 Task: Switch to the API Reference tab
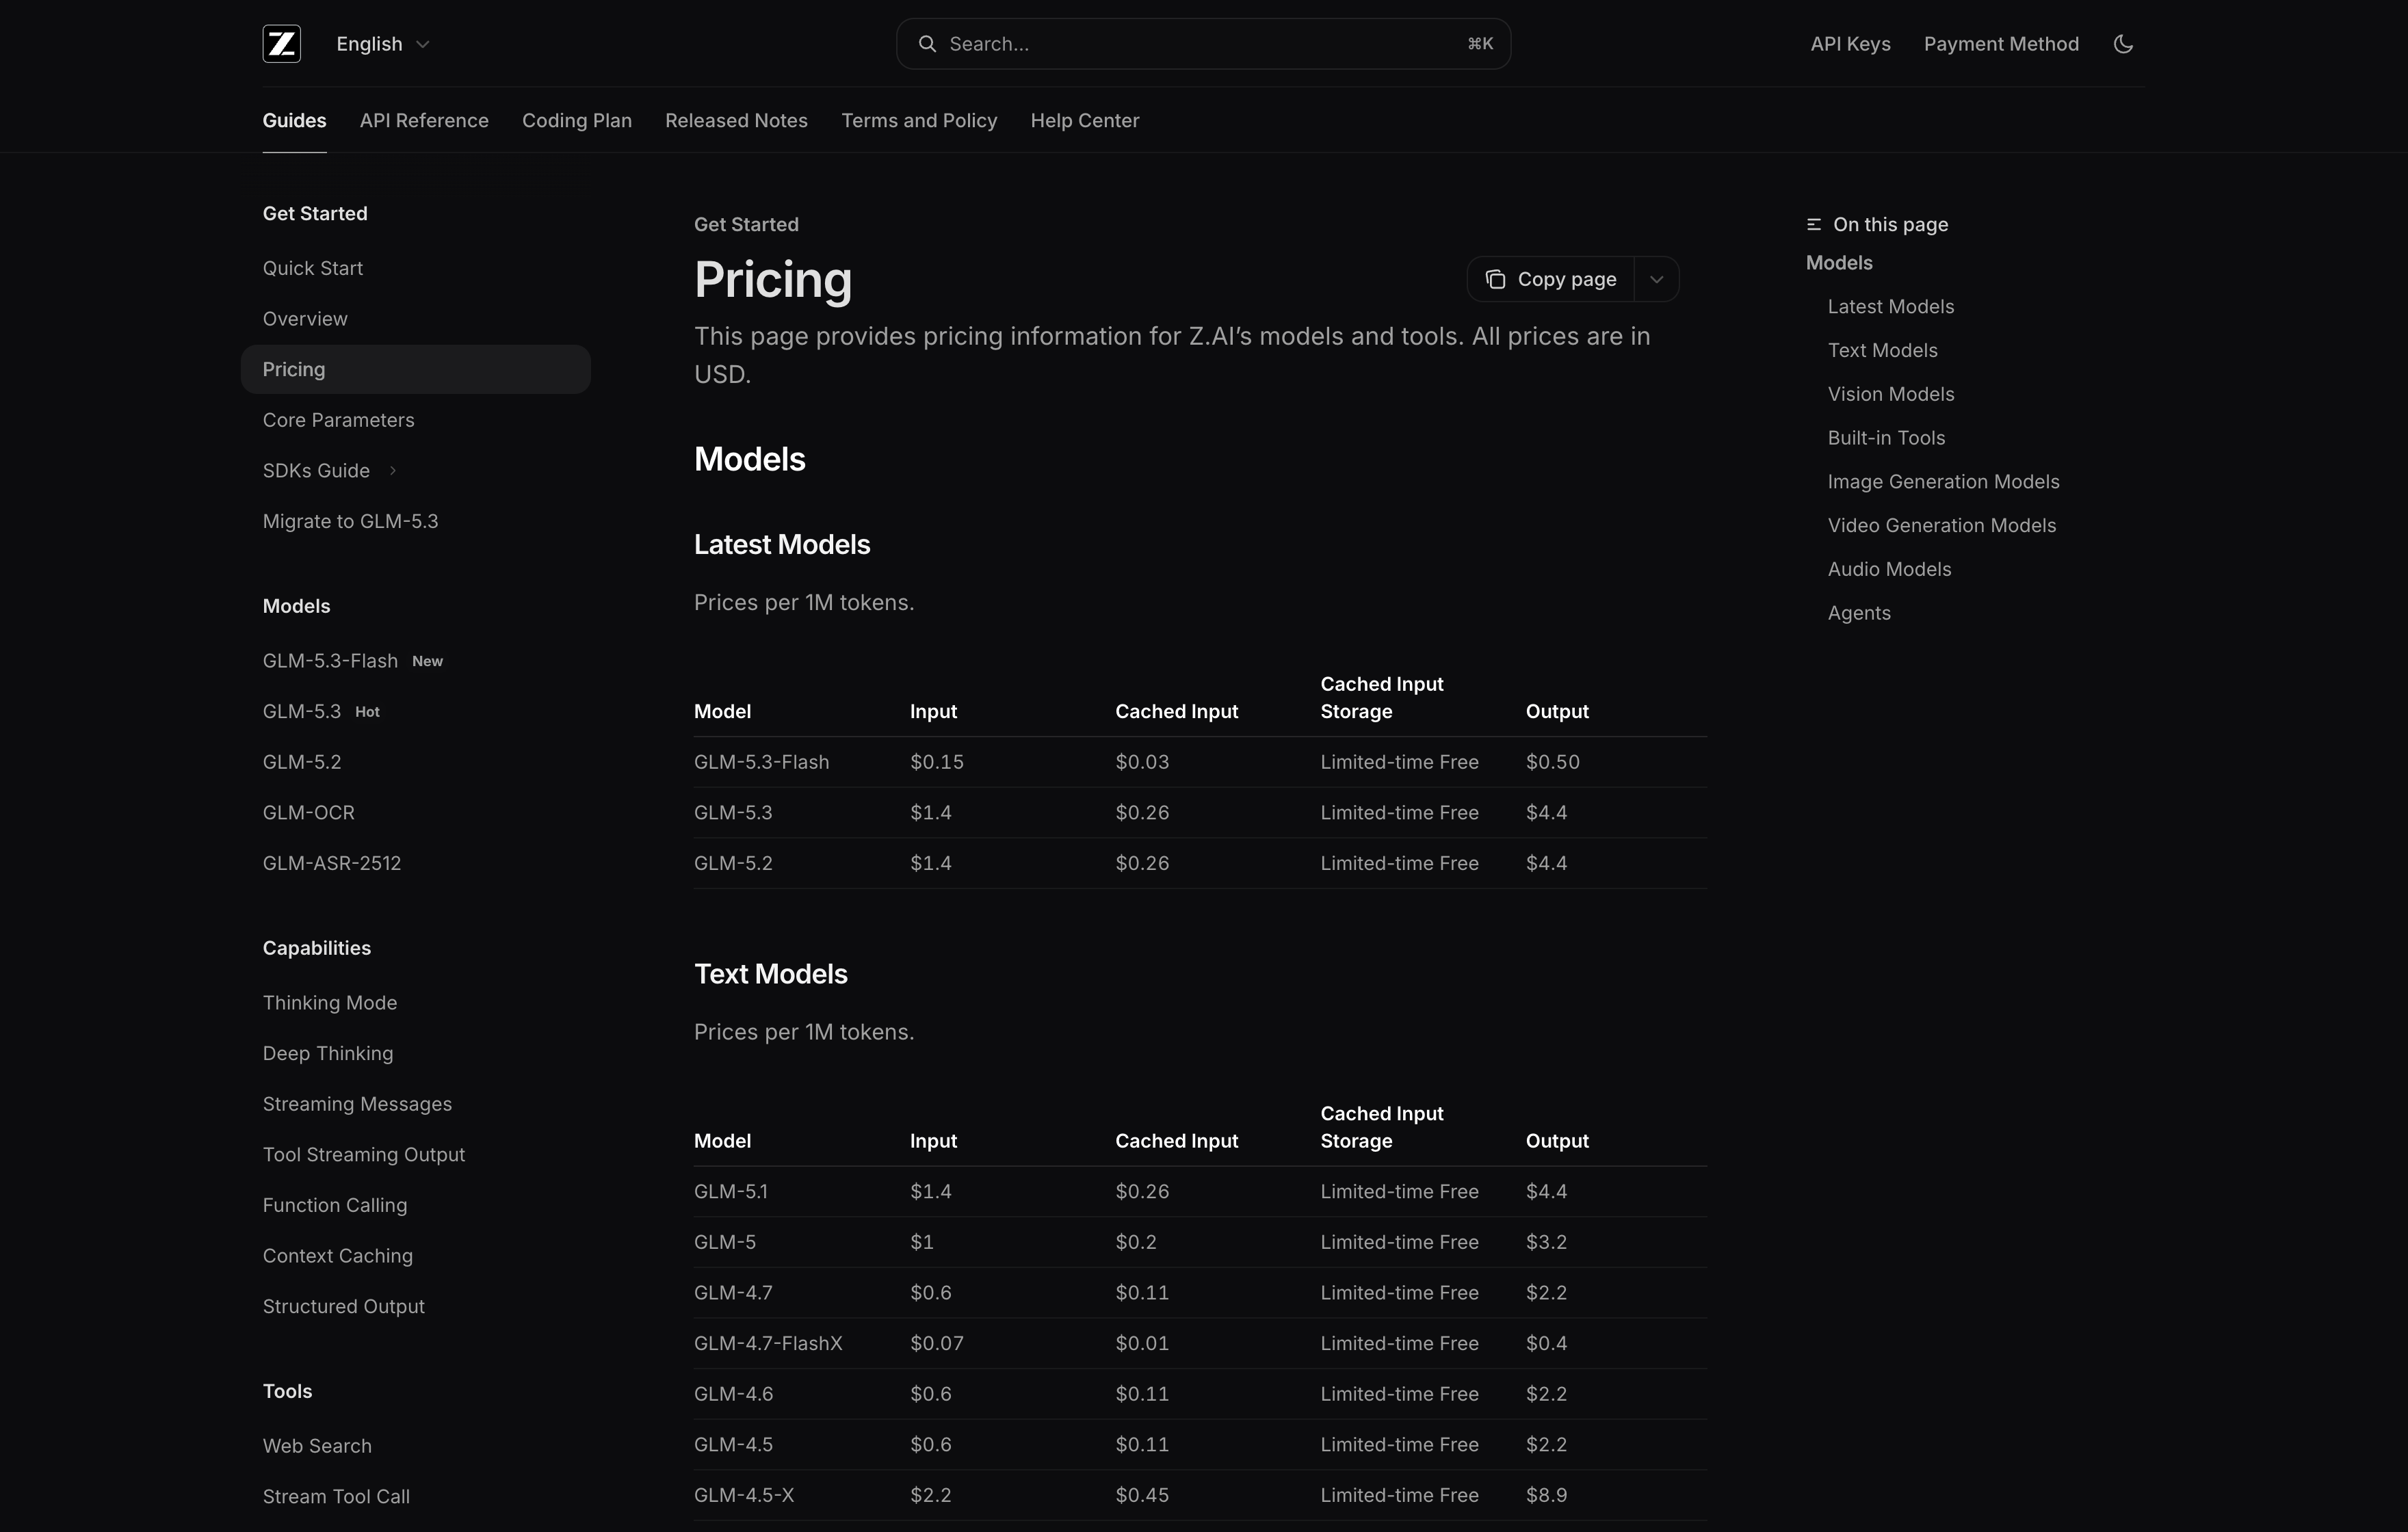coord(424,121)
